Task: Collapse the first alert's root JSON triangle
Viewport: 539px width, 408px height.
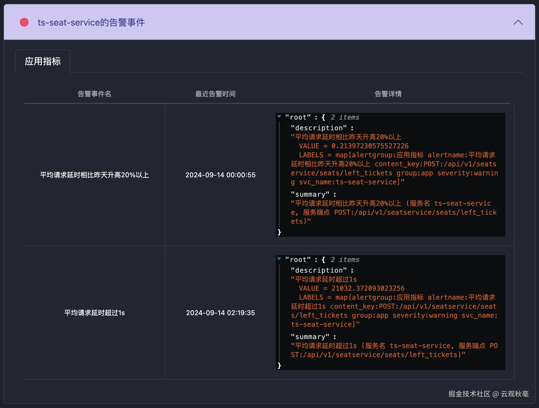Action: pos(279,116)
